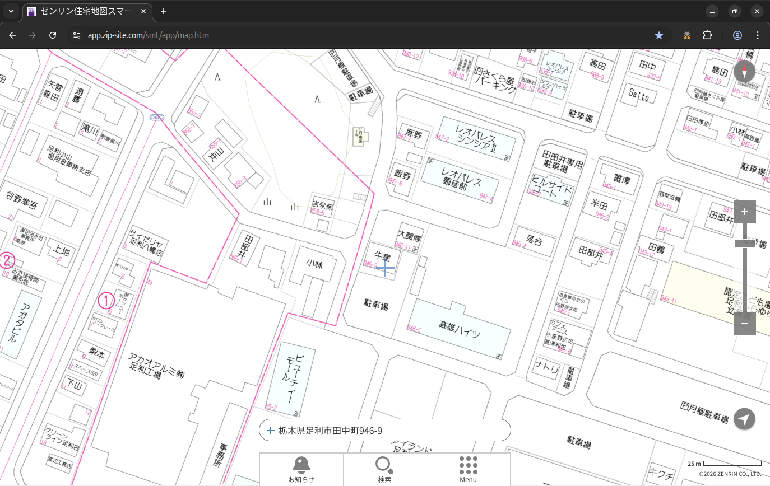Screen dimensions: 770x486
Task: Reload the current page
Action: coord(53,35)
